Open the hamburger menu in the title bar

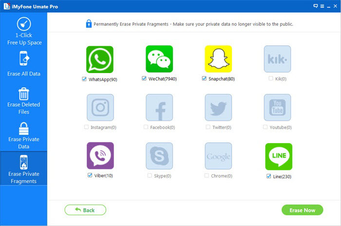322,6
